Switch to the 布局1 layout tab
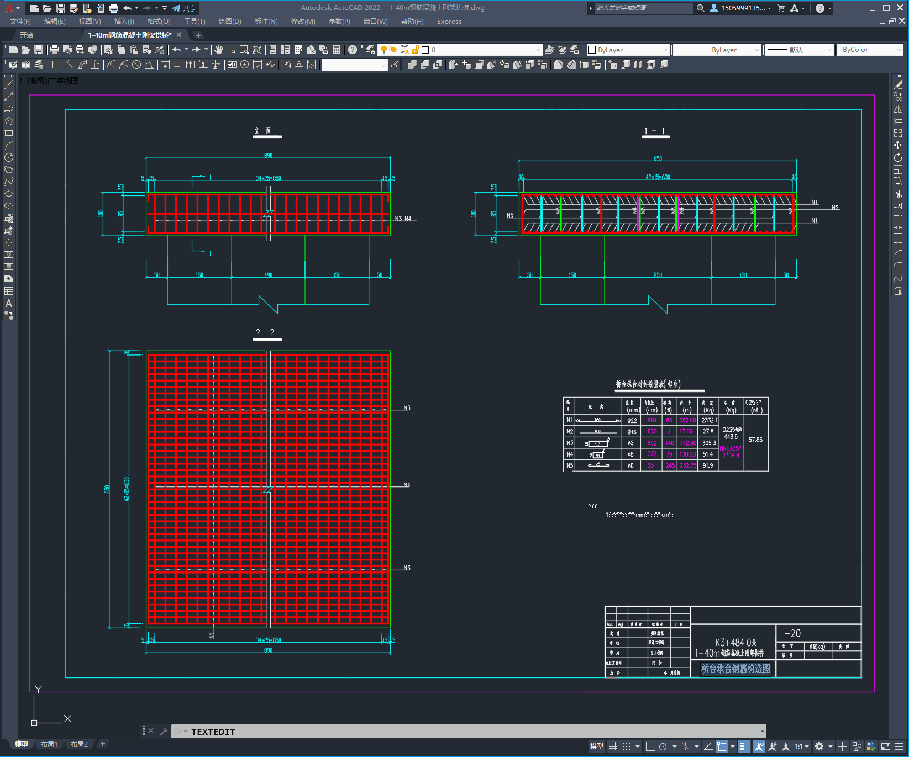 click(49, 744)
